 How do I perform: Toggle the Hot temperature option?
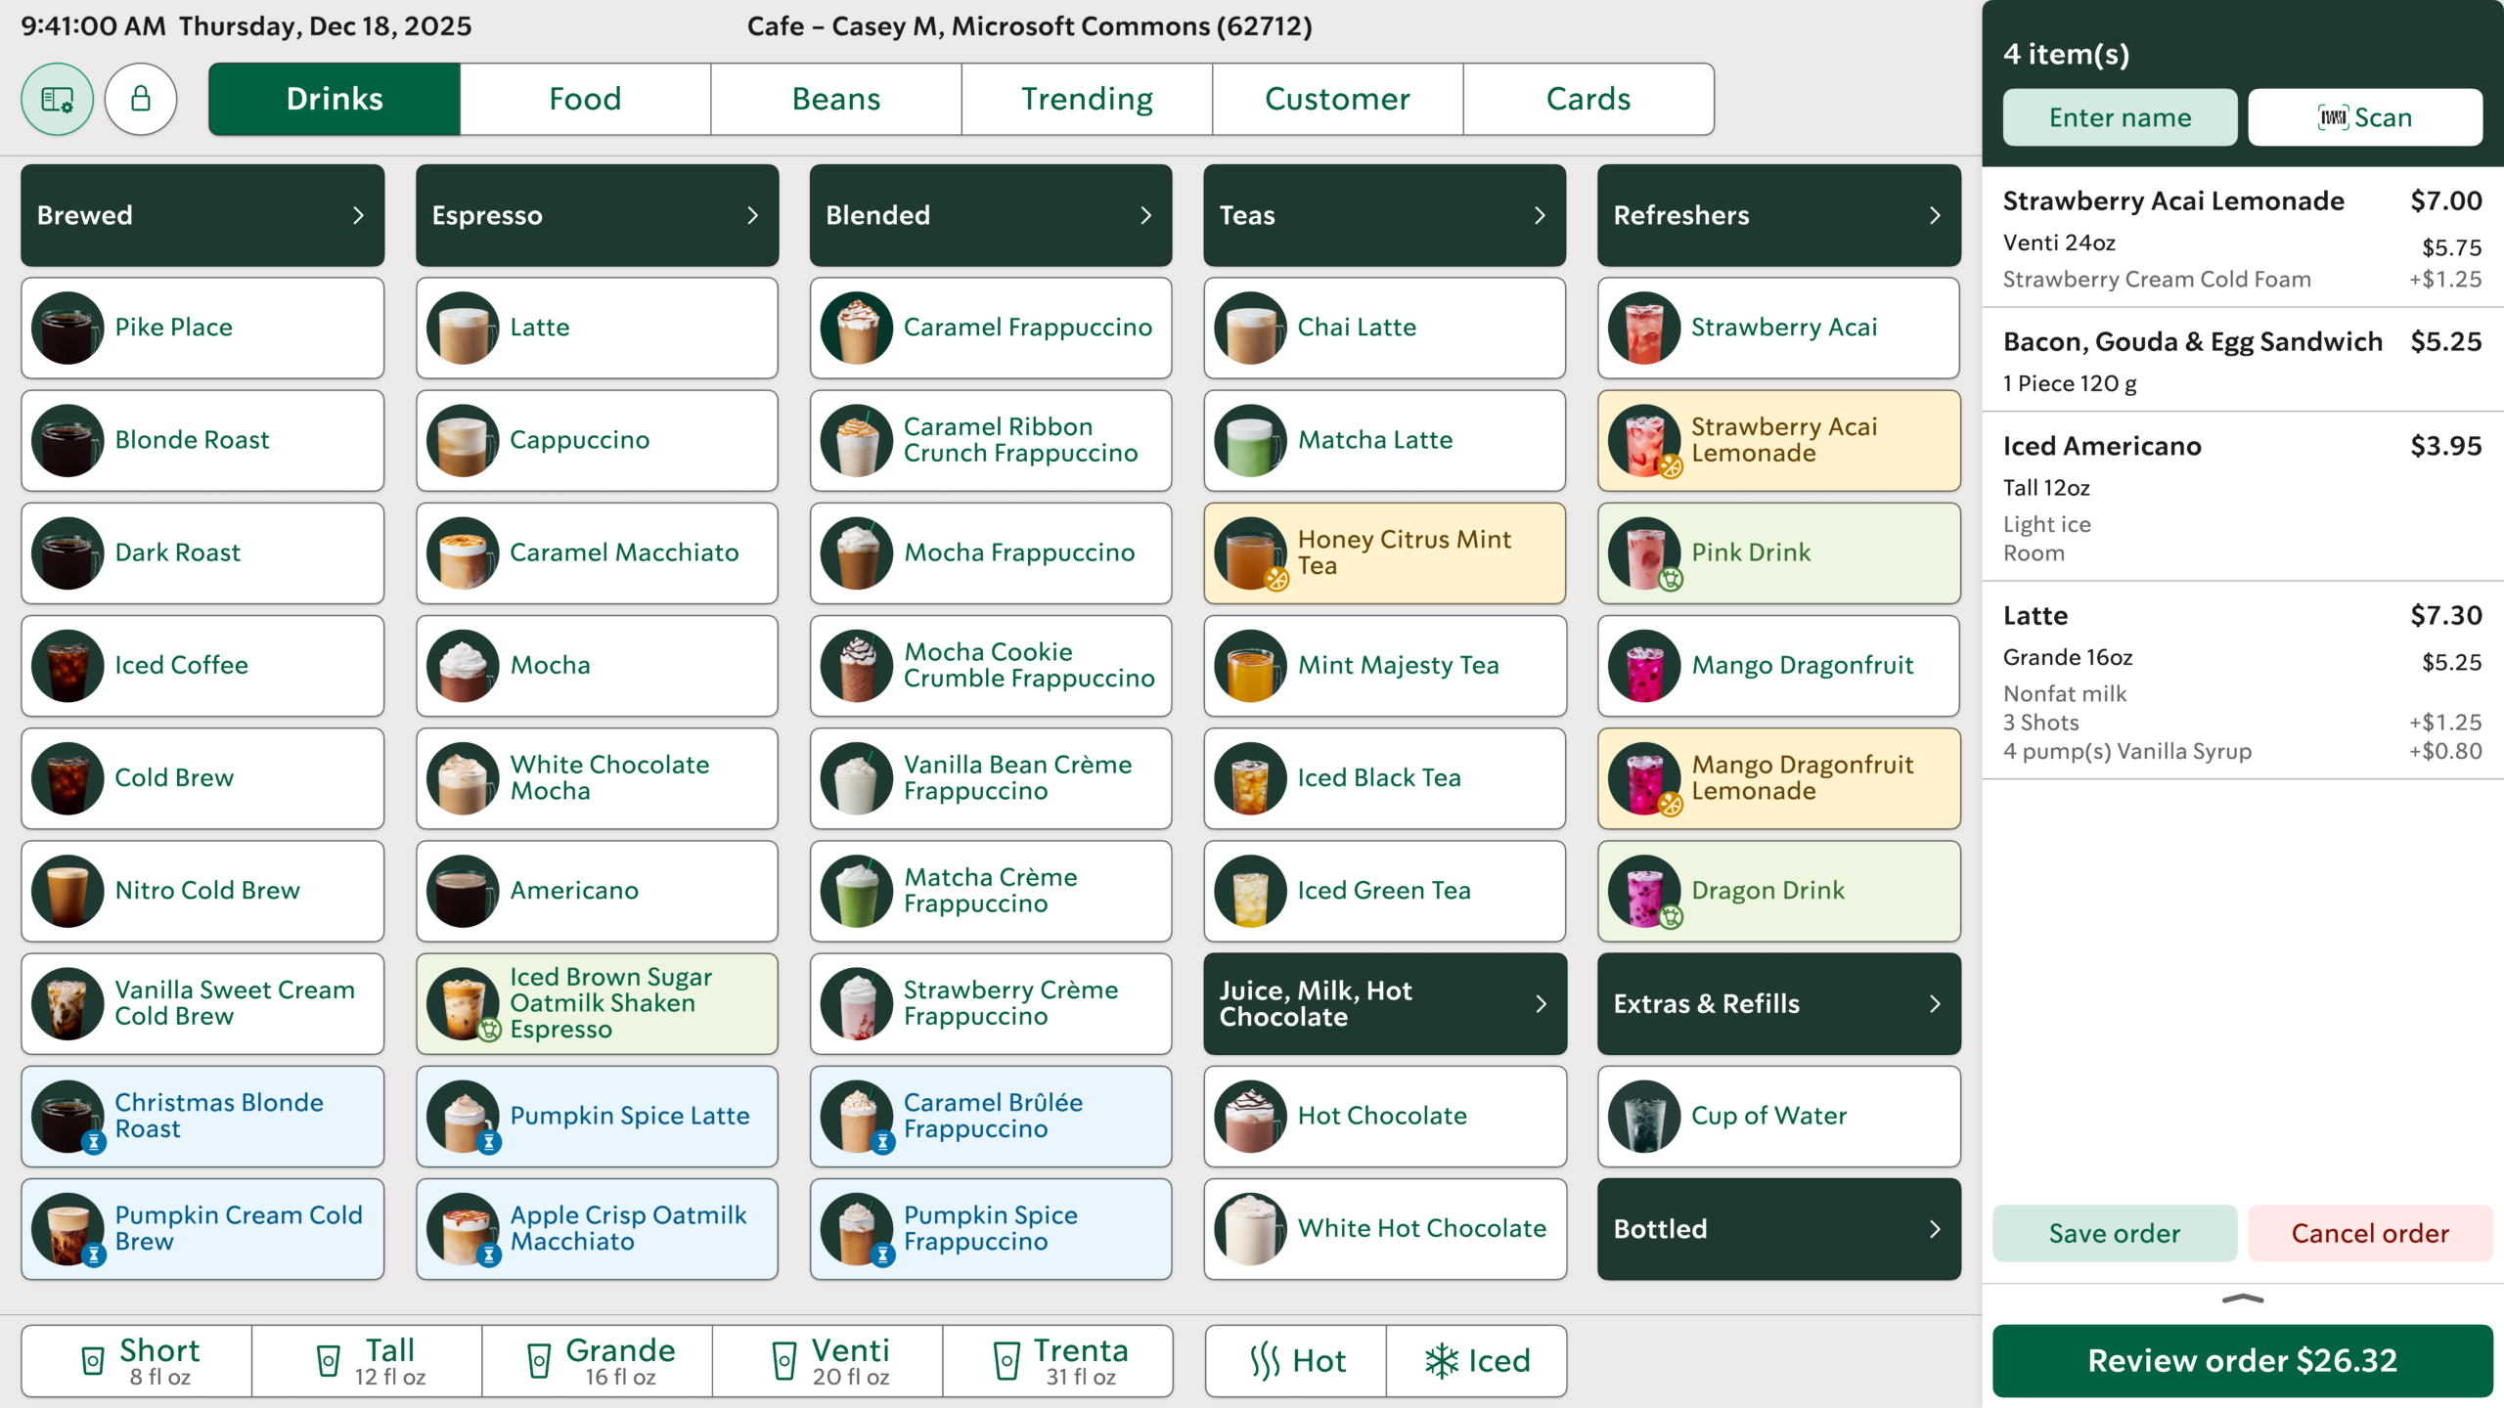pos(1296,1361)
